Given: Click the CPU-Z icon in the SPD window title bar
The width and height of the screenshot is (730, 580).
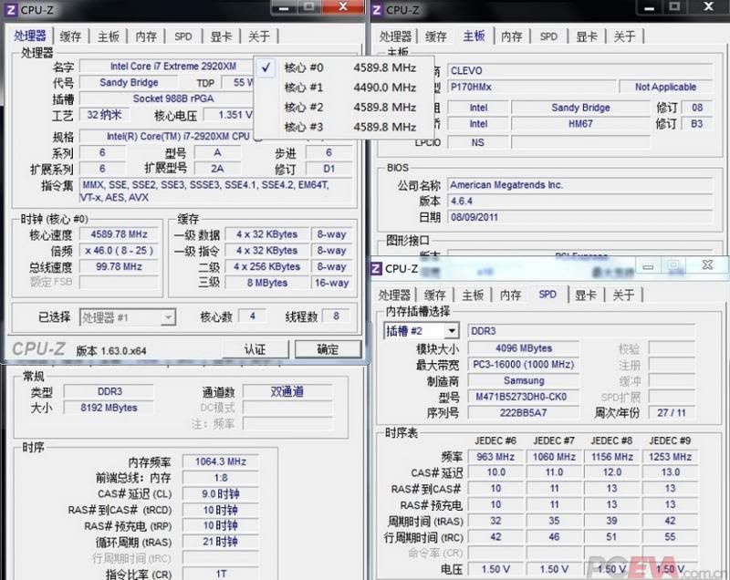Looking at the screenshot, I should tap(376, 268).
